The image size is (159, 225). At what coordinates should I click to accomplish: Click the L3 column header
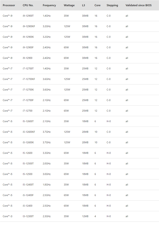click(x=84, y=5)
